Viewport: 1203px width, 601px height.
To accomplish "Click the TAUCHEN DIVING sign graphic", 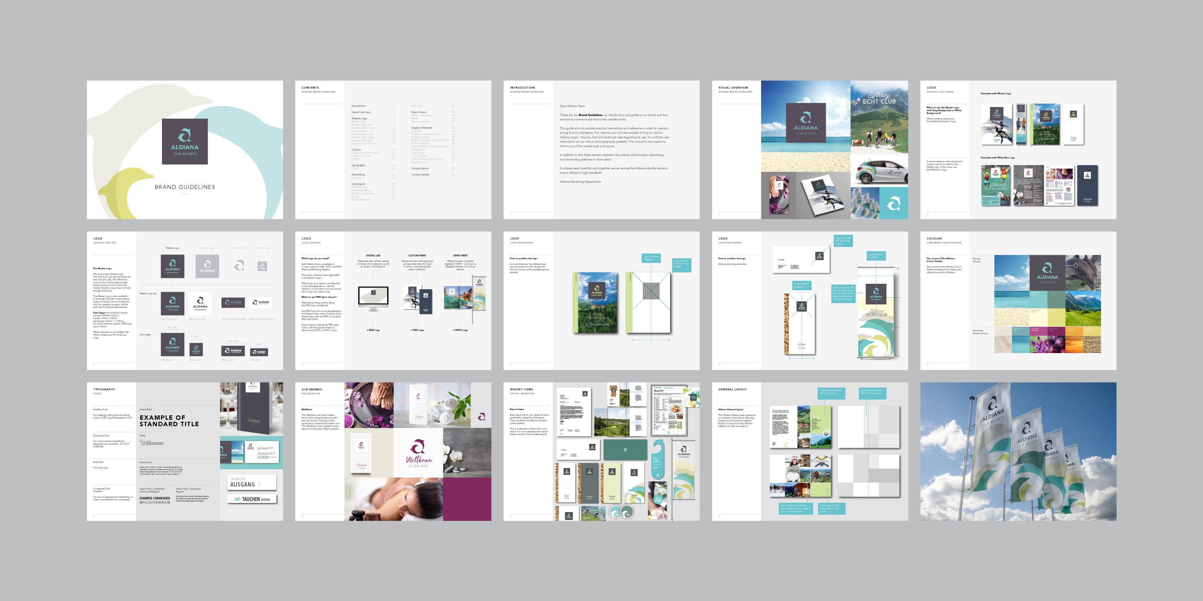I will (x=252, y=499).
